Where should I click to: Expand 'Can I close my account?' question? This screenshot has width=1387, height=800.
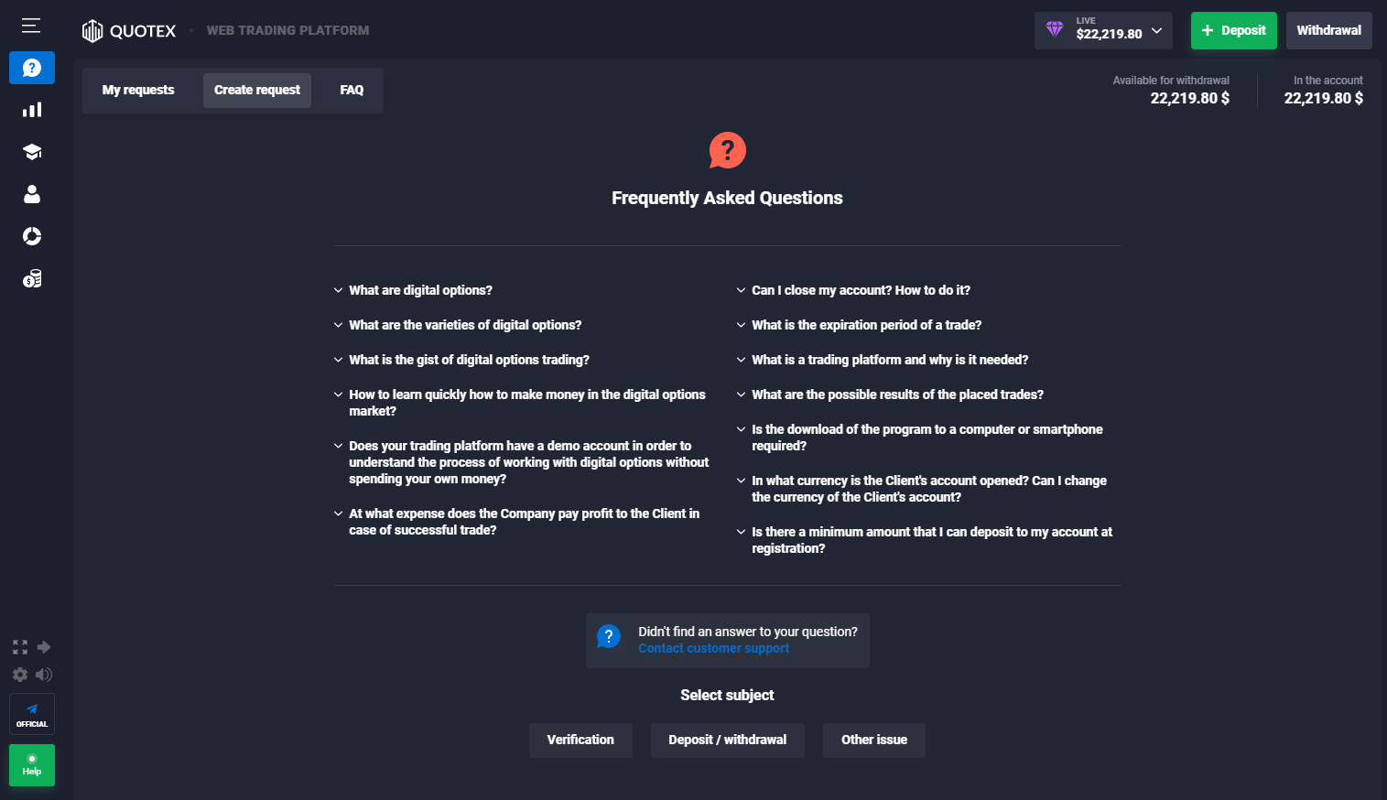coord(861,290)
